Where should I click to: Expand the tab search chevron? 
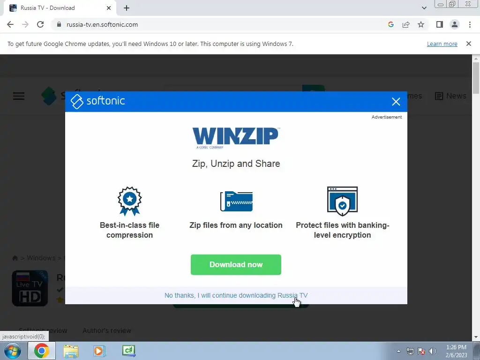[x=424, y=8]
